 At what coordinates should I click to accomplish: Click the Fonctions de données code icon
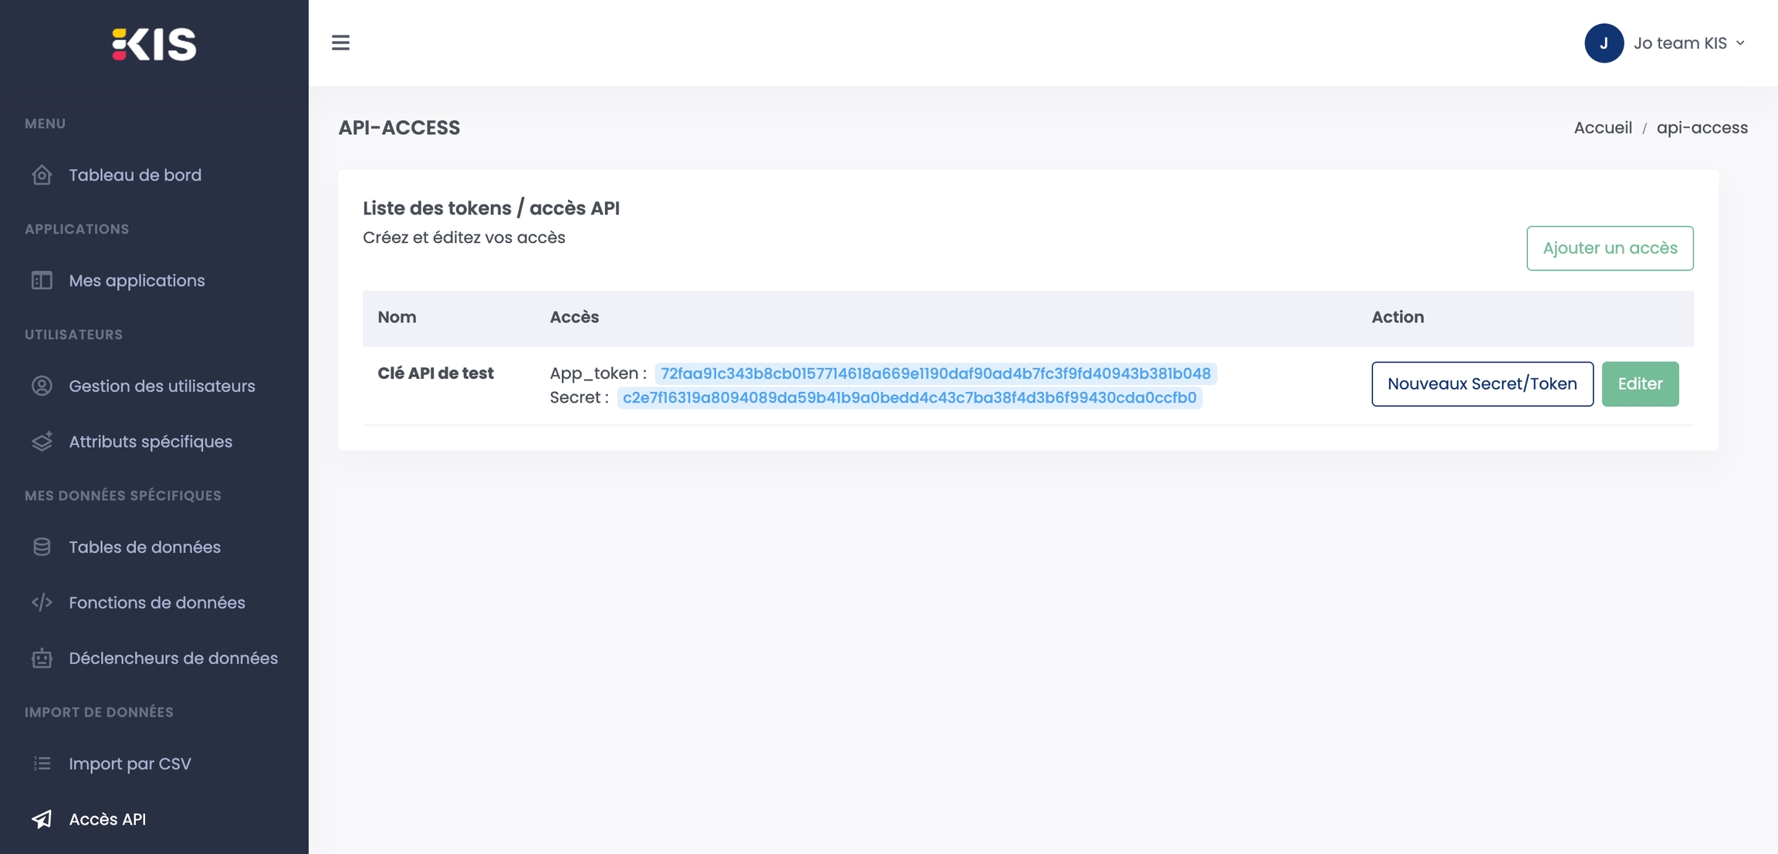(x=42, y=603)
